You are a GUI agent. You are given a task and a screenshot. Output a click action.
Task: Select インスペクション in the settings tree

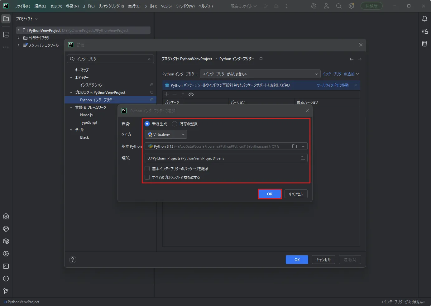[91, 85]
